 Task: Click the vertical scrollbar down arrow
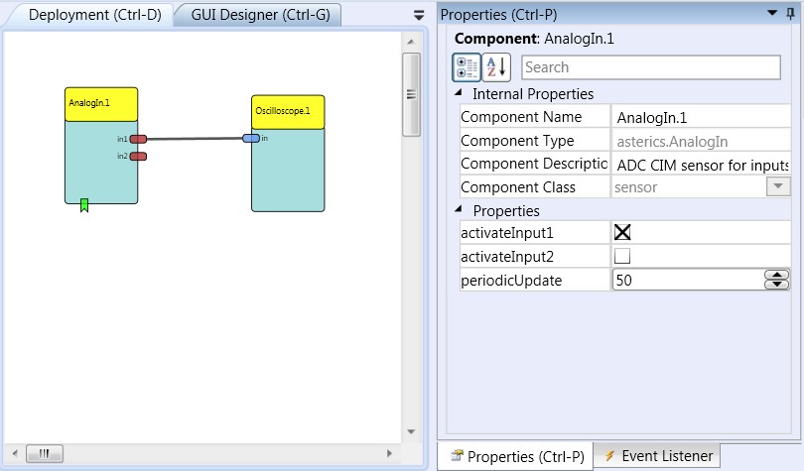click(x=411, y=431)
